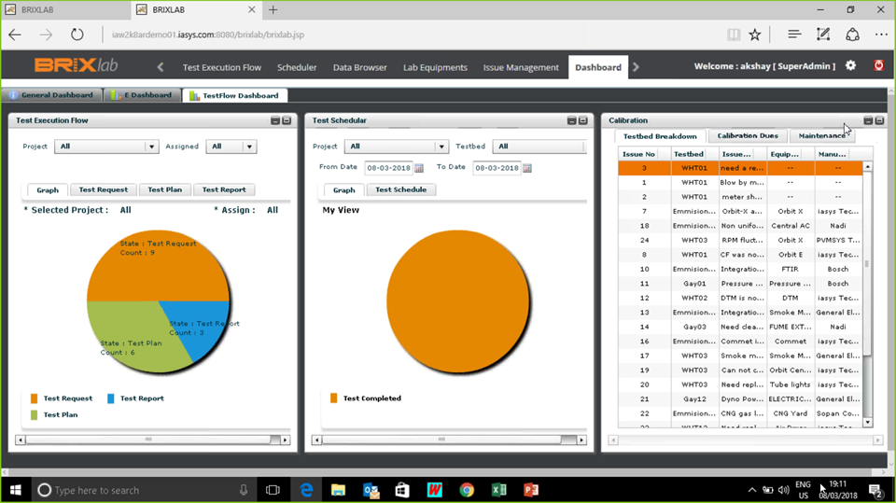Minimize the Test Schedular panel
Screen dimensions: 896x503
[x=571, y=120]
